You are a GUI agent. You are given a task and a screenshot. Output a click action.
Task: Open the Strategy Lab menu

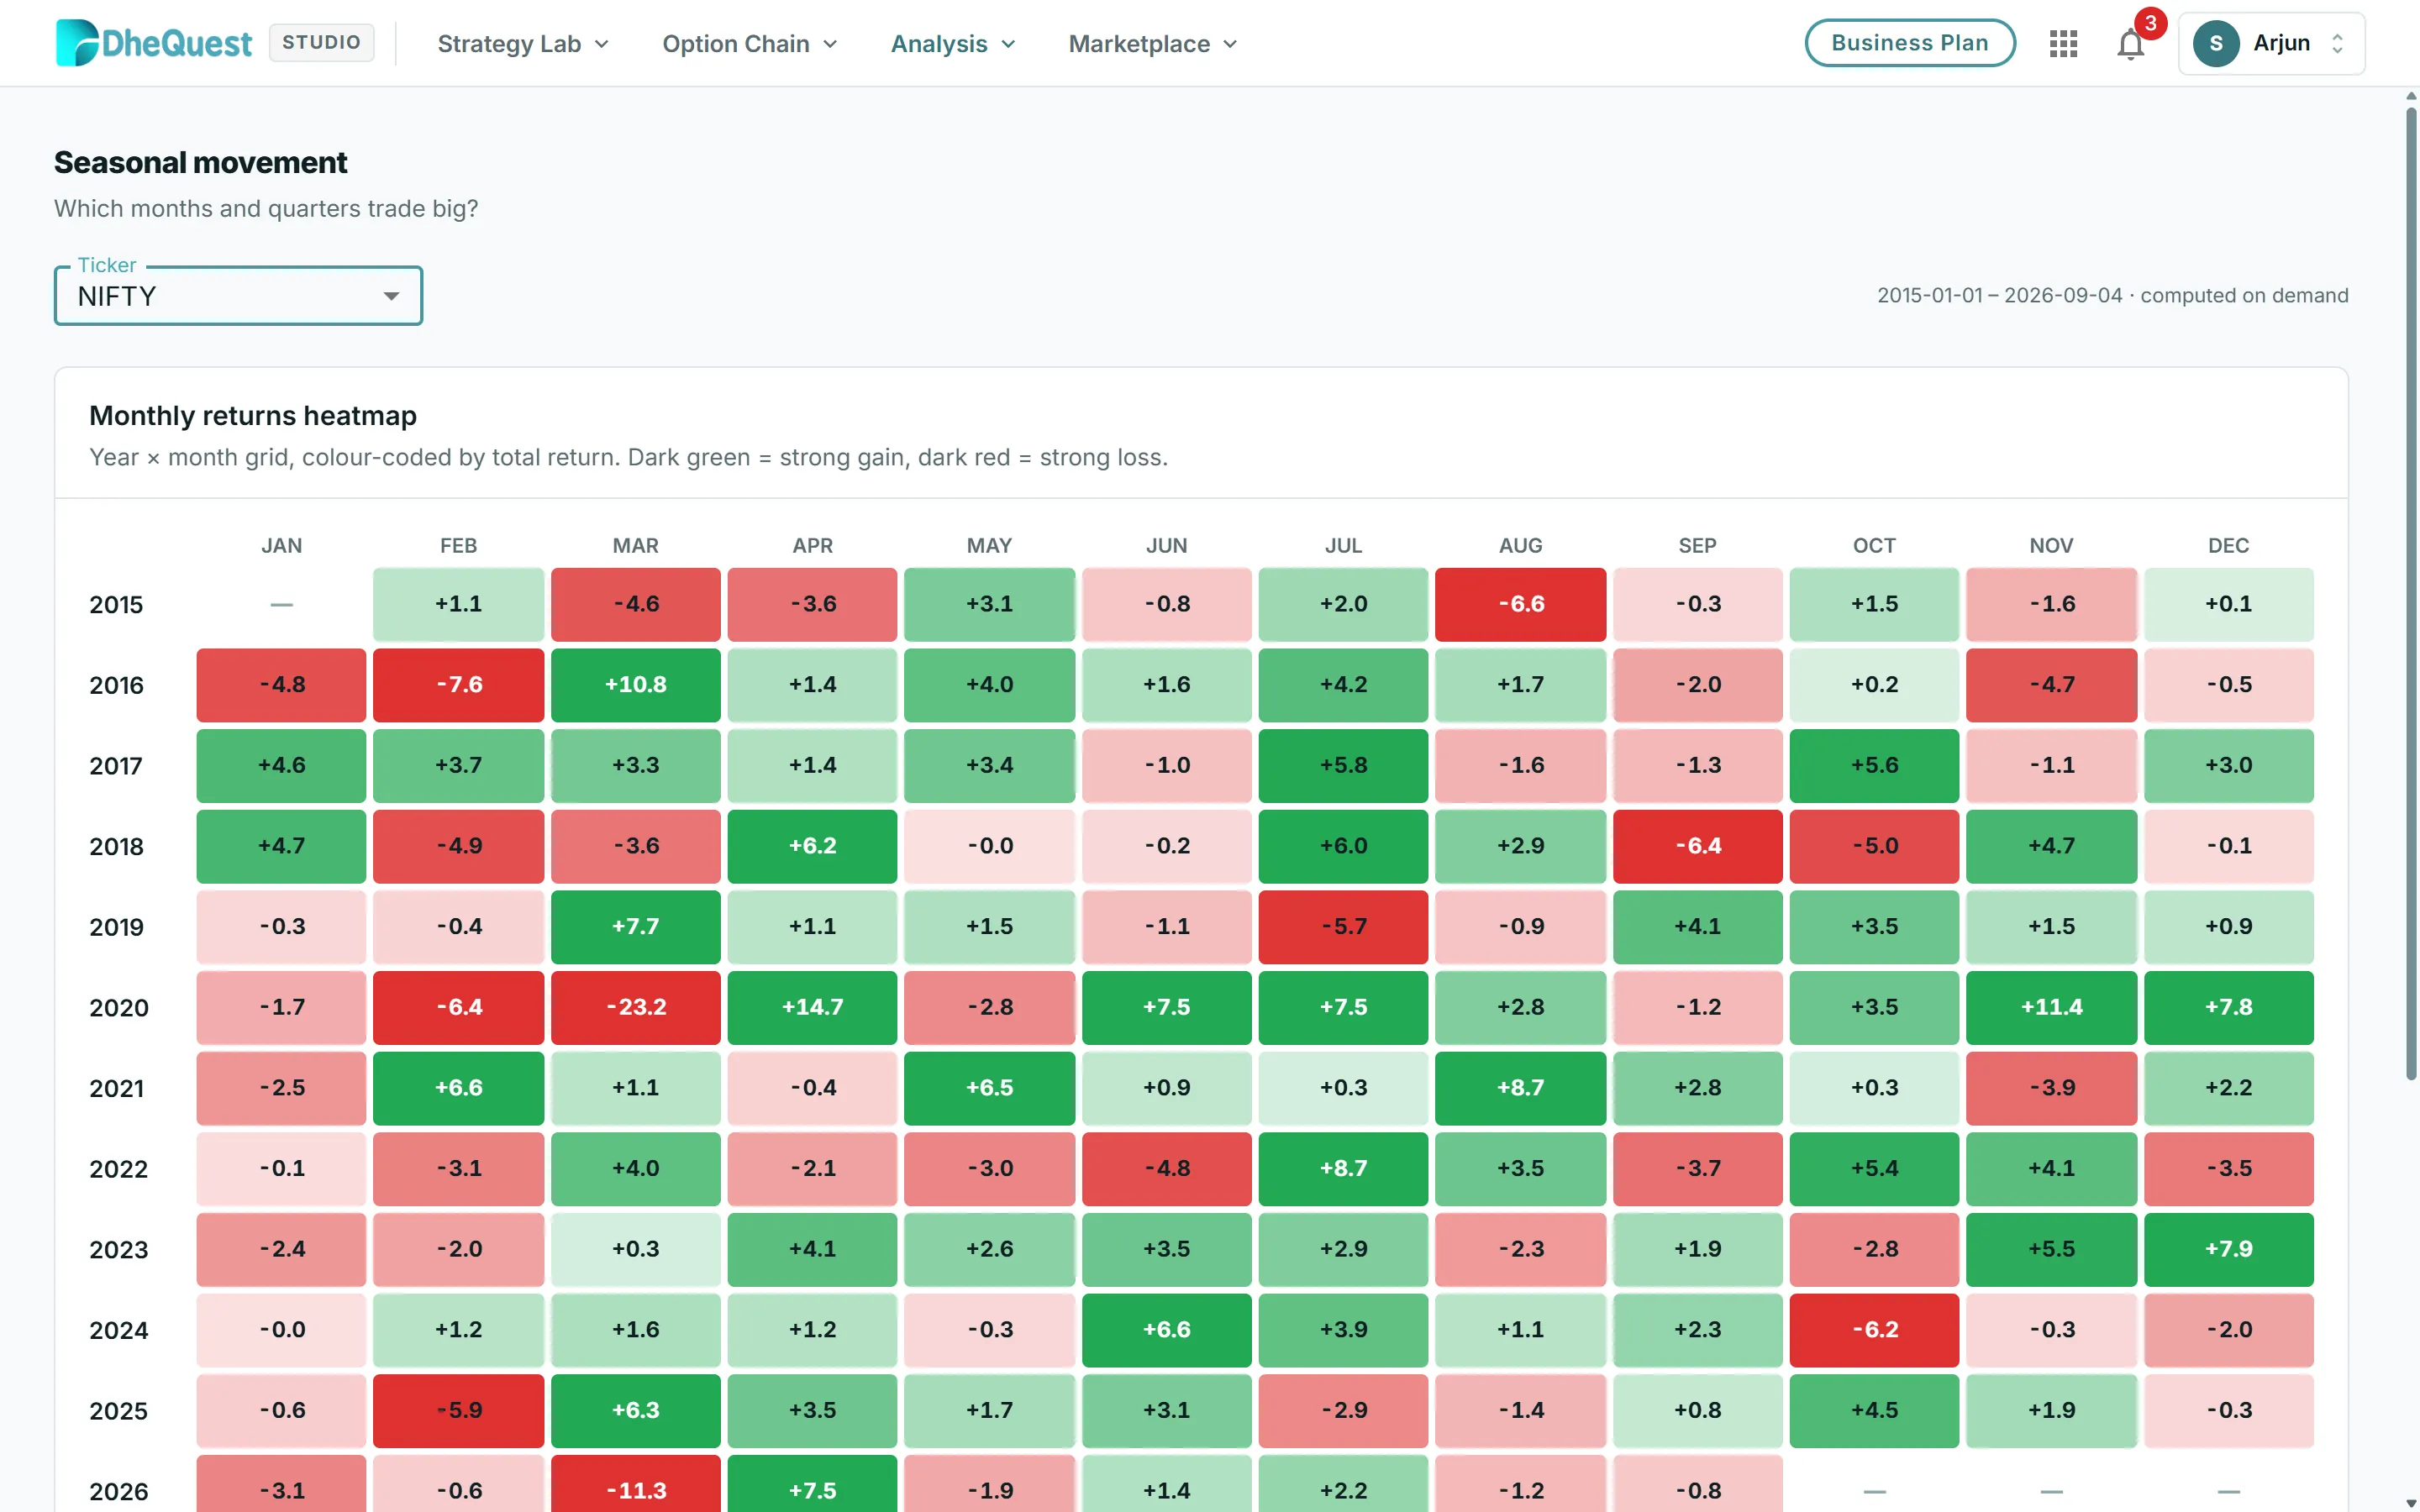(x=523, y=43)
